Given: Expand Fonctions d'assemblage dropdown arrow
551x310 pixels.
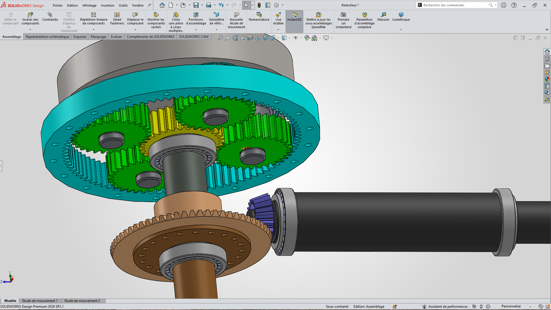Looking at the screenshot, I should coord(196,30).
